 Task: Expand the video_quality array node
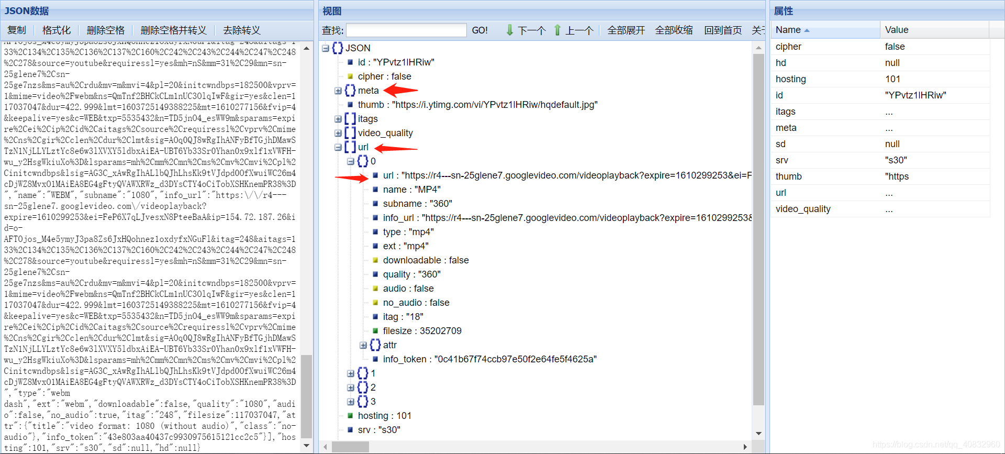[x=338, y=133]
